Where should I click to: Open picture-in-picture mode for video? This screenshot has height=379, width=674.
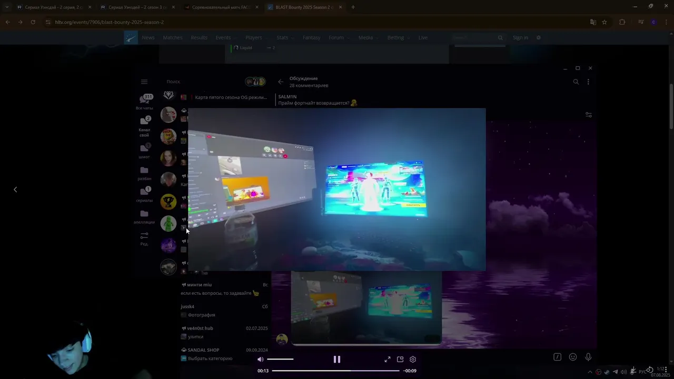(400, 359)
